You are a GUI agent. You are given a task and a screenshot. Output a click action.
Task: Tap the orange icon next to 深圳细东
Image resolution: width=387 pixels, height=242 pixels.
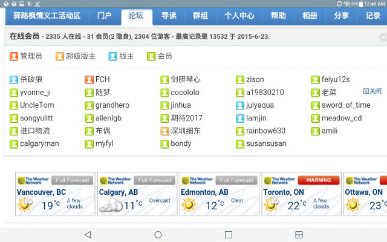pyautogui.click(x=165, y=131)
